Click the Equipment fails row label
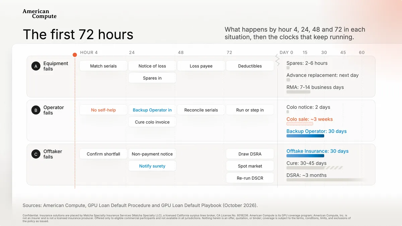The width and height of the screenshot is (402, 226). click(56, 66)
